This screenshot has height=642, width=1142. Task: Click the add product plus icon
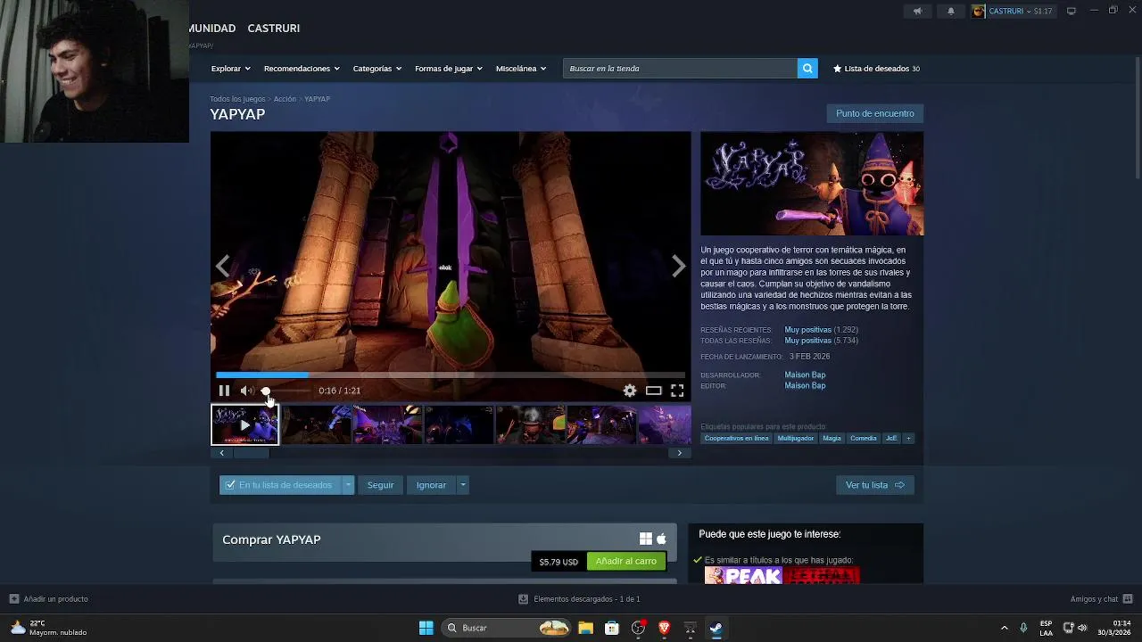(x=13, y=599)
